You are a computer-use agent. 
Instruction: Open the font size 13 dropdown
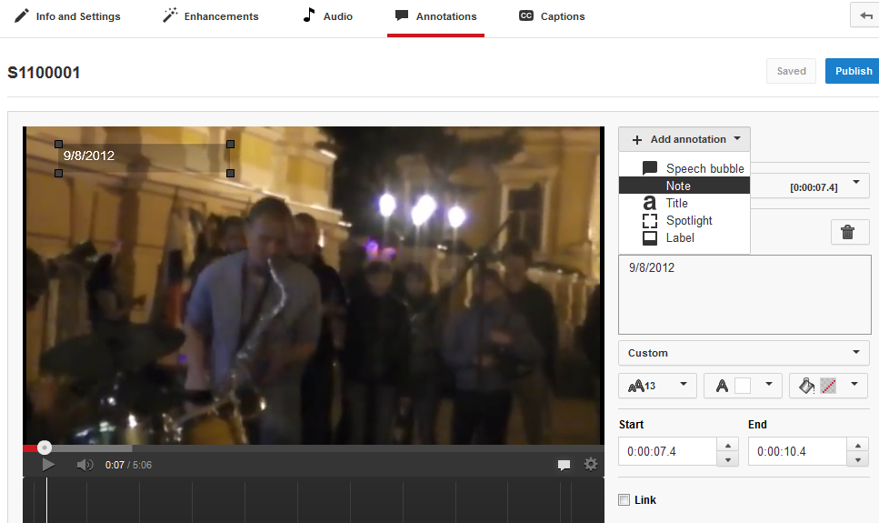tap(657, 386)
